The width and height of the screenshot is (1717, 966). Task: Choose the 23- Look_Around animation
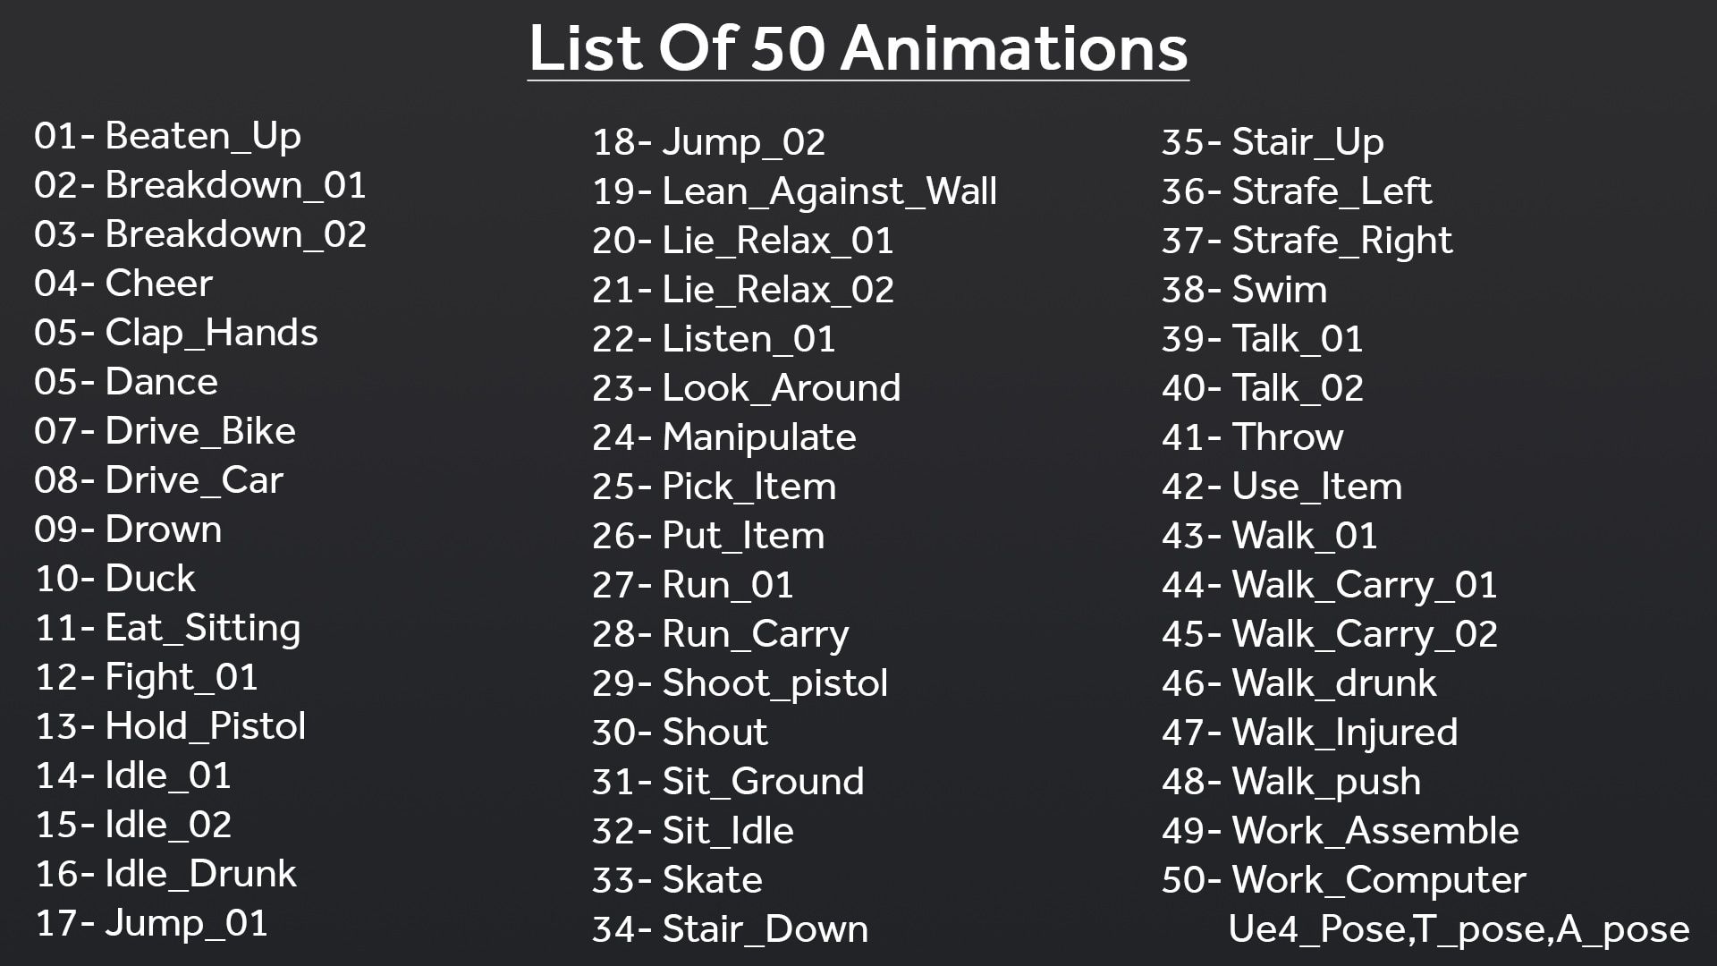coord(747,388)
